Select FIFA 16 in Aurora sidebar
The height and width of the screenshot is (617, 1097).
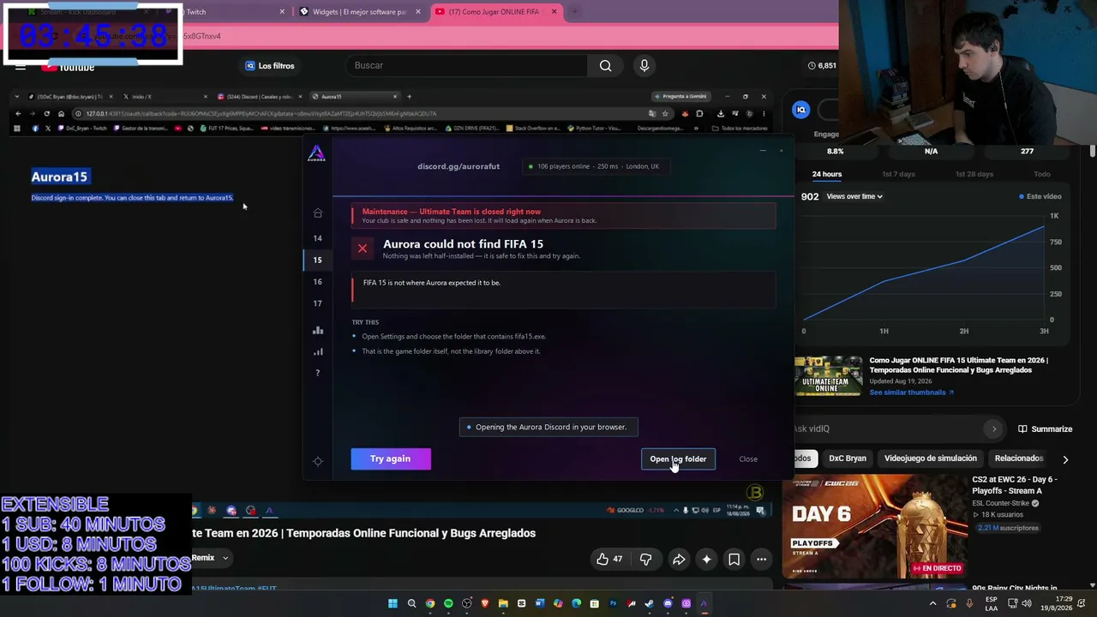318,282
